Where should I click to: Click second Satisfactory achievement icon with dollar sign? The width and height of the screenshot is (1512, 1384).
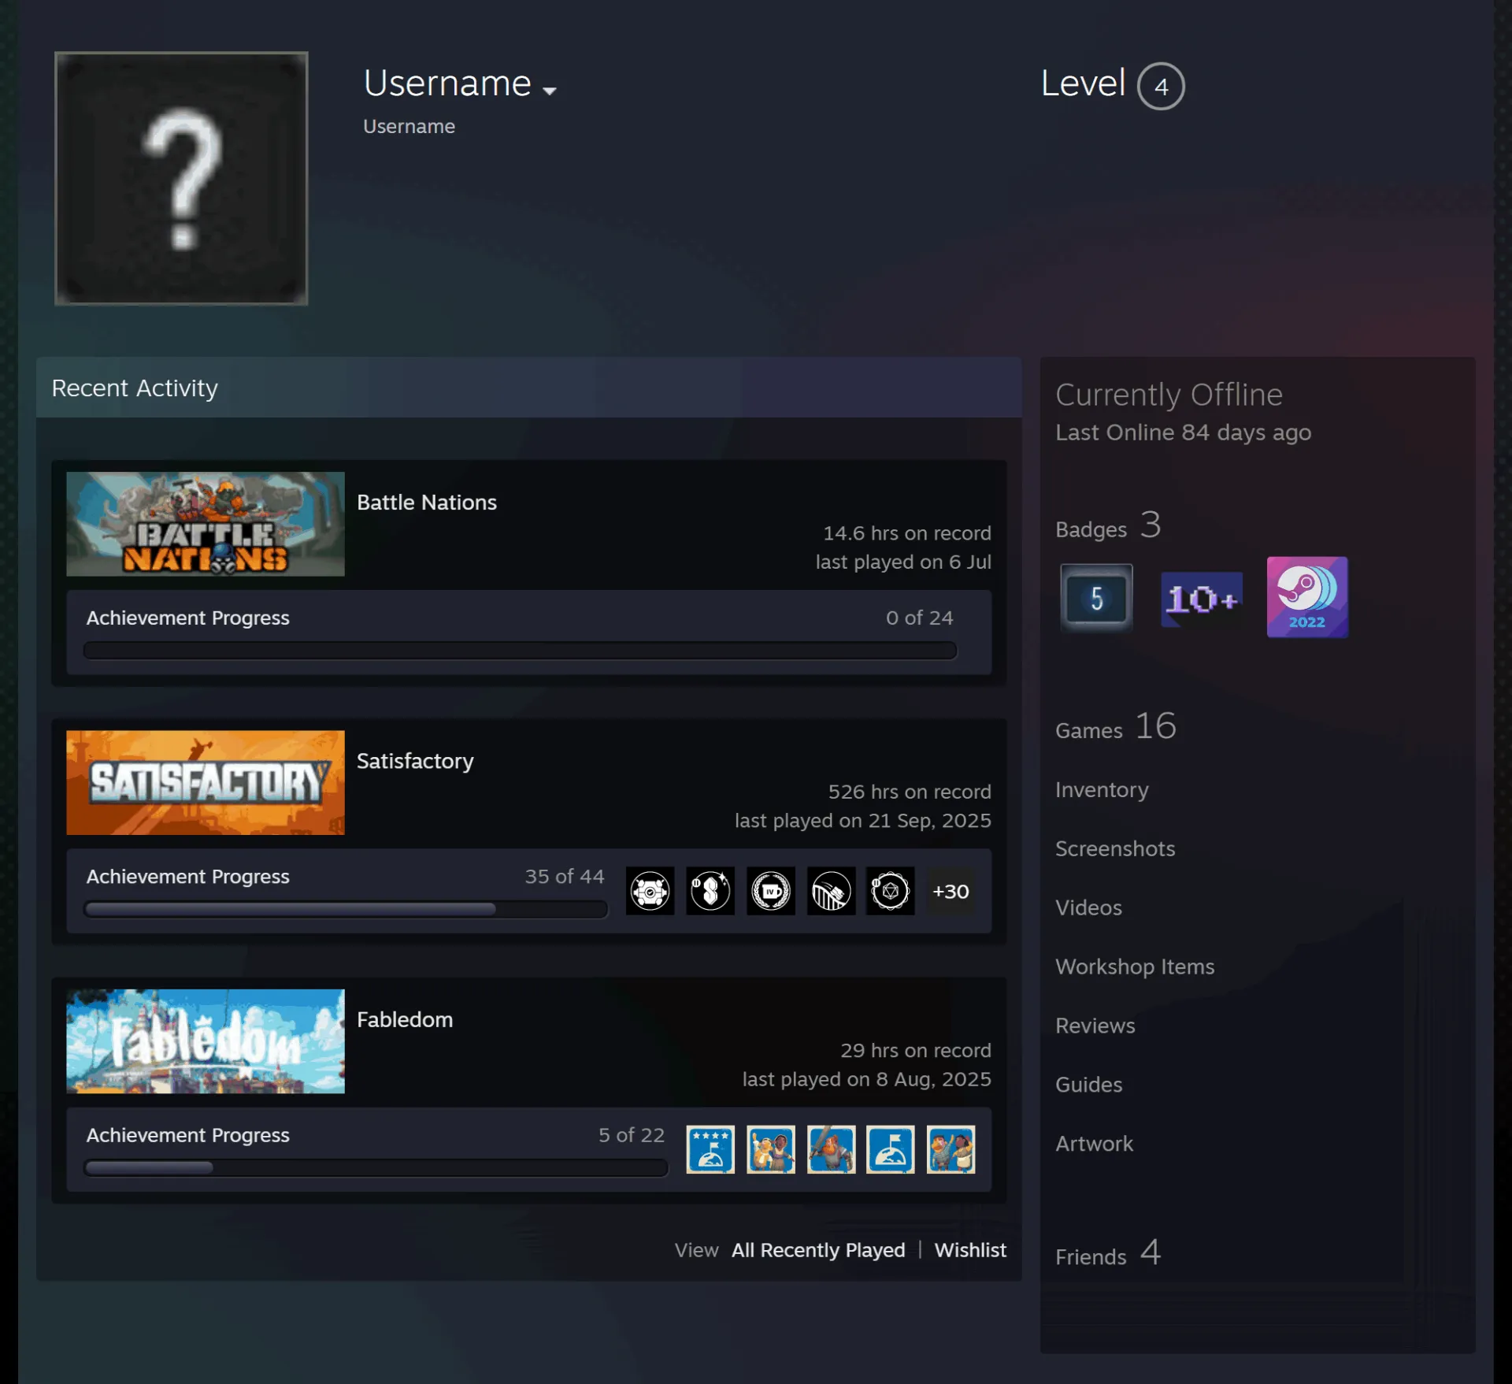[710, 891]
